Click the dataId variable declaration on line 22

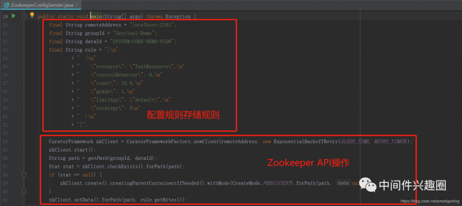(93, 42)
